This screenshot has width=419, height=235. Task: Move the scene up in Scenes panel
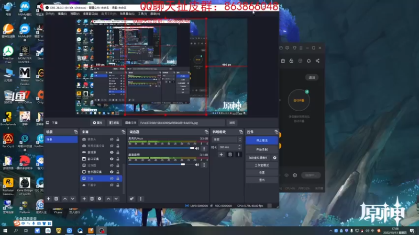pos(65,199)
